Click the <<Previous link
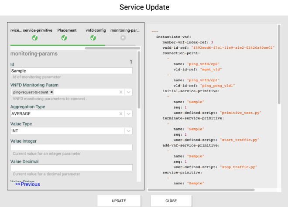 point(27,184)
